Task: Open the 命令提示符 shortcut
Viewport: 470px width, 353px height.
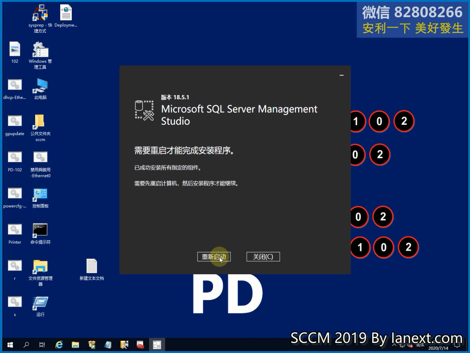Action: point(40,234)
